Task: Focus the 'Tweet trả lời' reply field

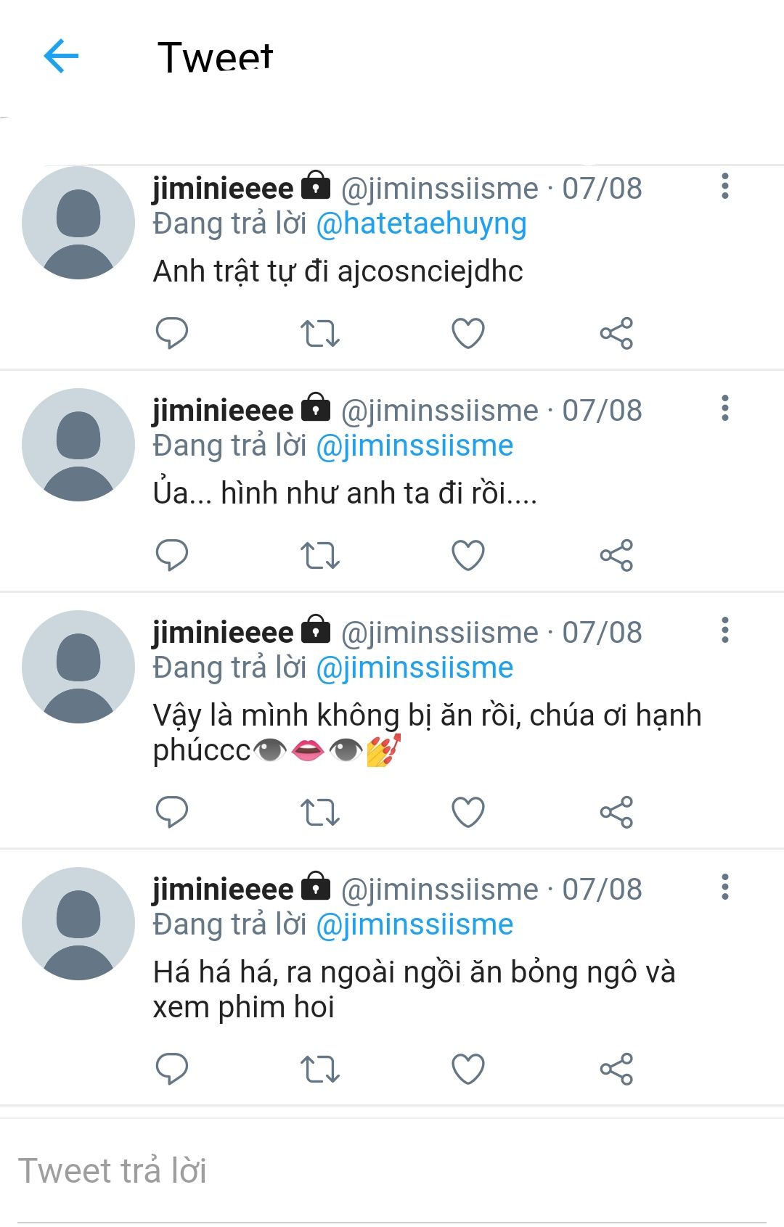Action: click(392, 1171)
